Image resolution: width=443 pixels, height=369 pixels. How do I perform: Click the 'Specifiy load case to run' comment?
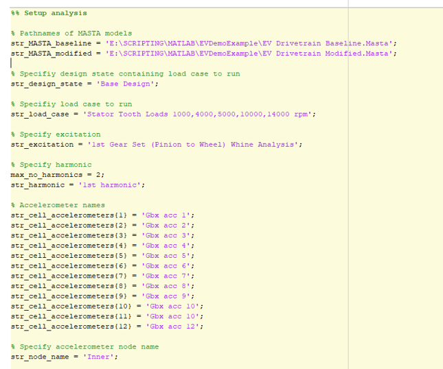[71, 104]
